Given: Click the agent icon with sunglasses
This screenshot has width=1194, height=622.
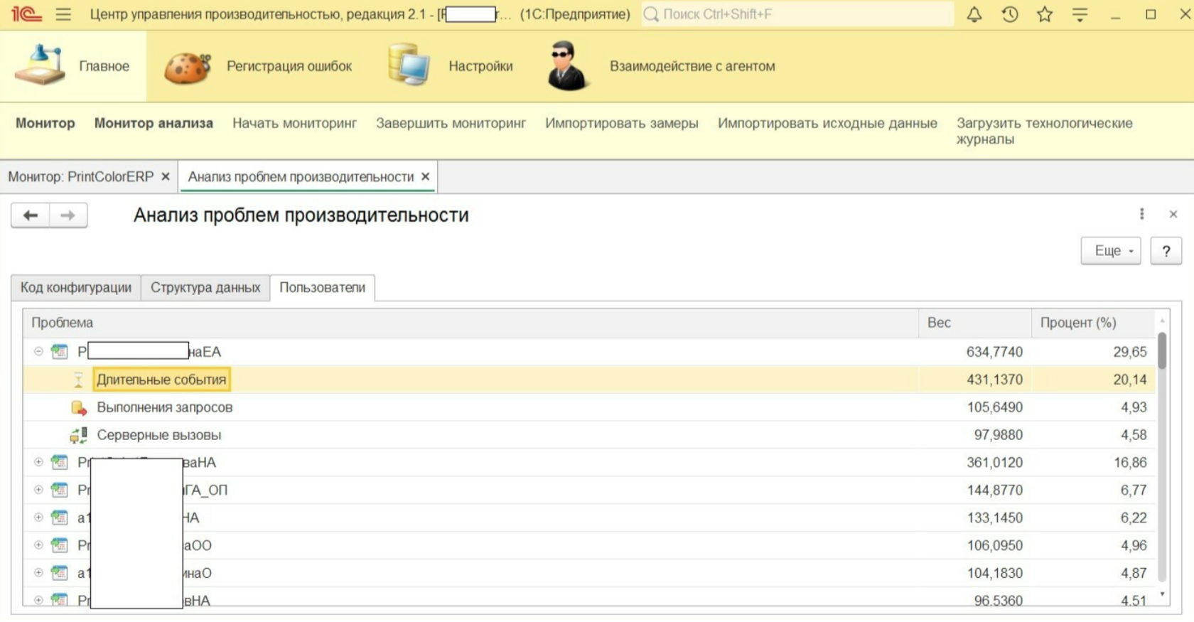Looking at the screenshot, I should click(x=567, y=65).
